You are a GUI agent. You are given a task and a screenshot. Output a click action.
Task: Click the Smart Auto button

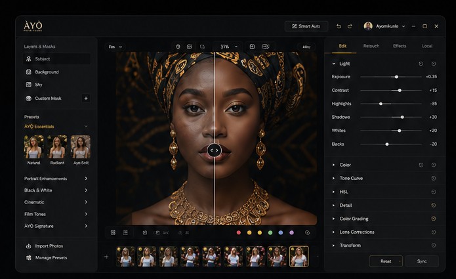[306, 26]
